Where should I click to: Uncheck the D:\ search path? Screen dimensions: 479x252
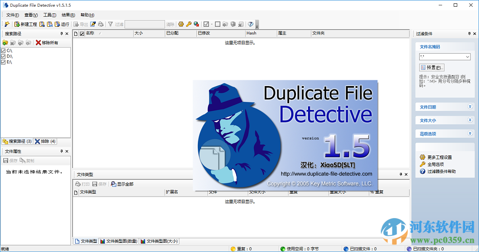pyautogui.click(x=3, y=56)
